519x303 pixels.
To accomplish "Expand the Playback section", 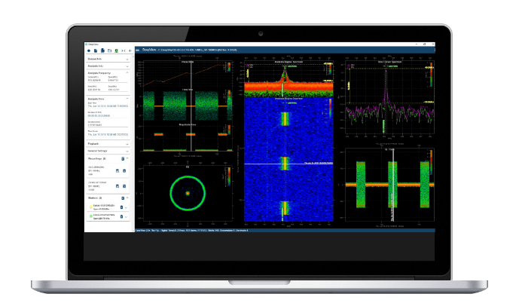I will coord(127,143).
